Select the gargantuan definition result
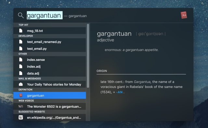 point(50,95)
